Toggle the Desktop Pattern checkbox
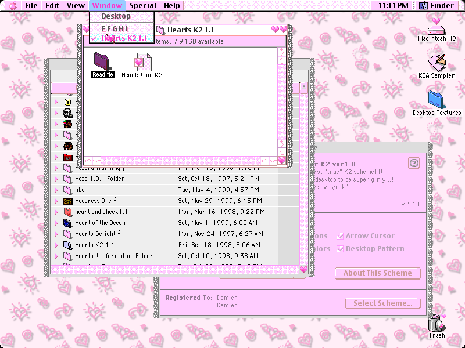Viewport: 465px width, 348px height. point(340,249)
